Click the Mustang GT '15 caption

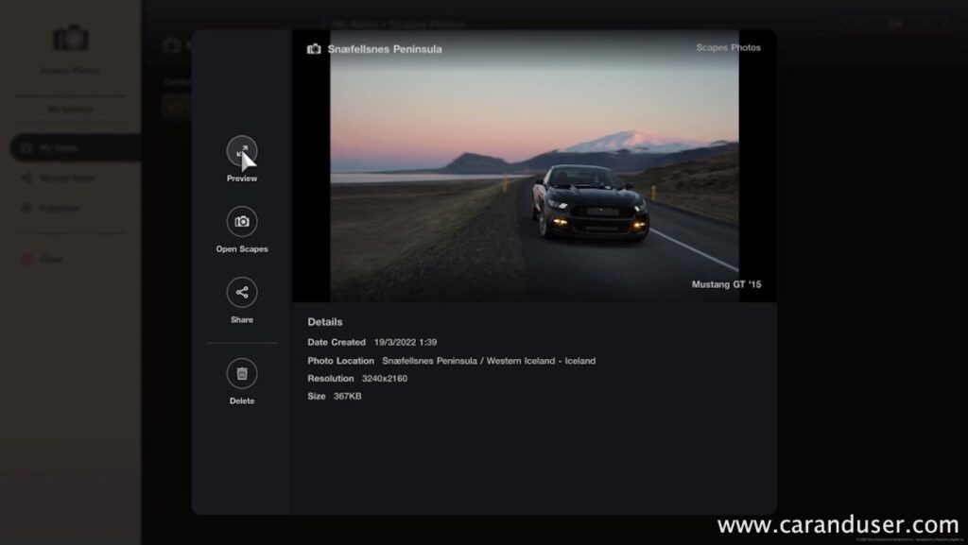tap(726, 283)
